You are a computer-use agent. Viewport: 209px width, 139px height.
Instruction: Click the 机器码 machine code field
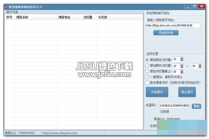pyautogui.click(x=175, y=106)
